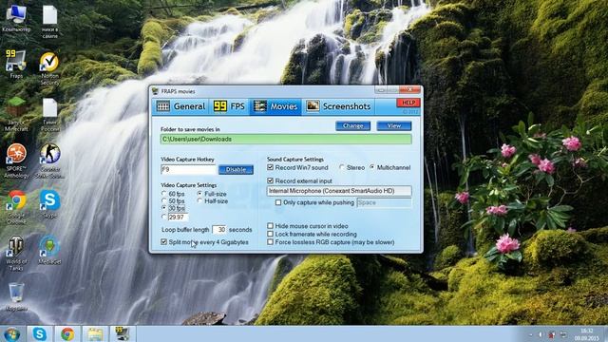Switch to the FPS tab
This screenshot has height=342, width=608.
click(229, 106)
